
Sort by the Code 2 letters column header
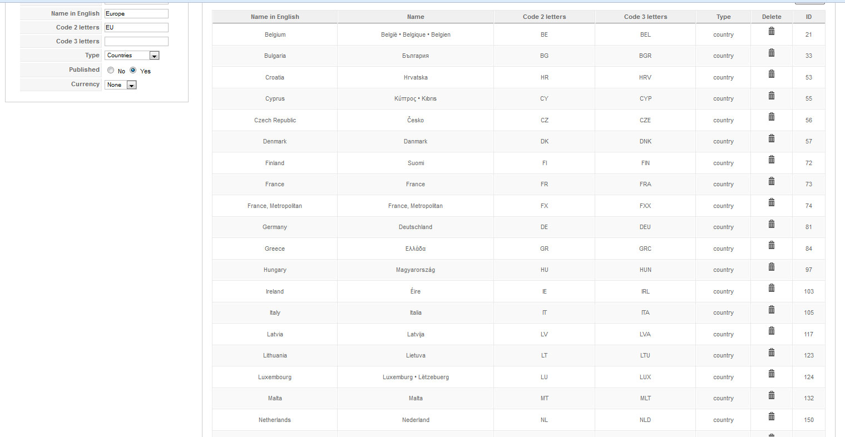coord(544,17)
